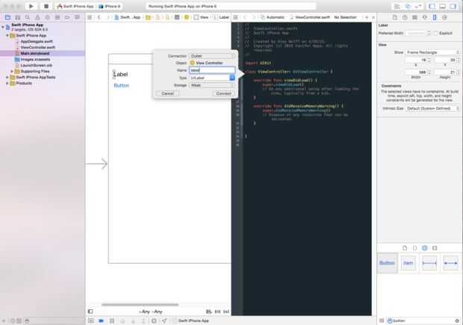Show the Attributes inspector
The image size is (463, 325).
click(x=425, y=17)
